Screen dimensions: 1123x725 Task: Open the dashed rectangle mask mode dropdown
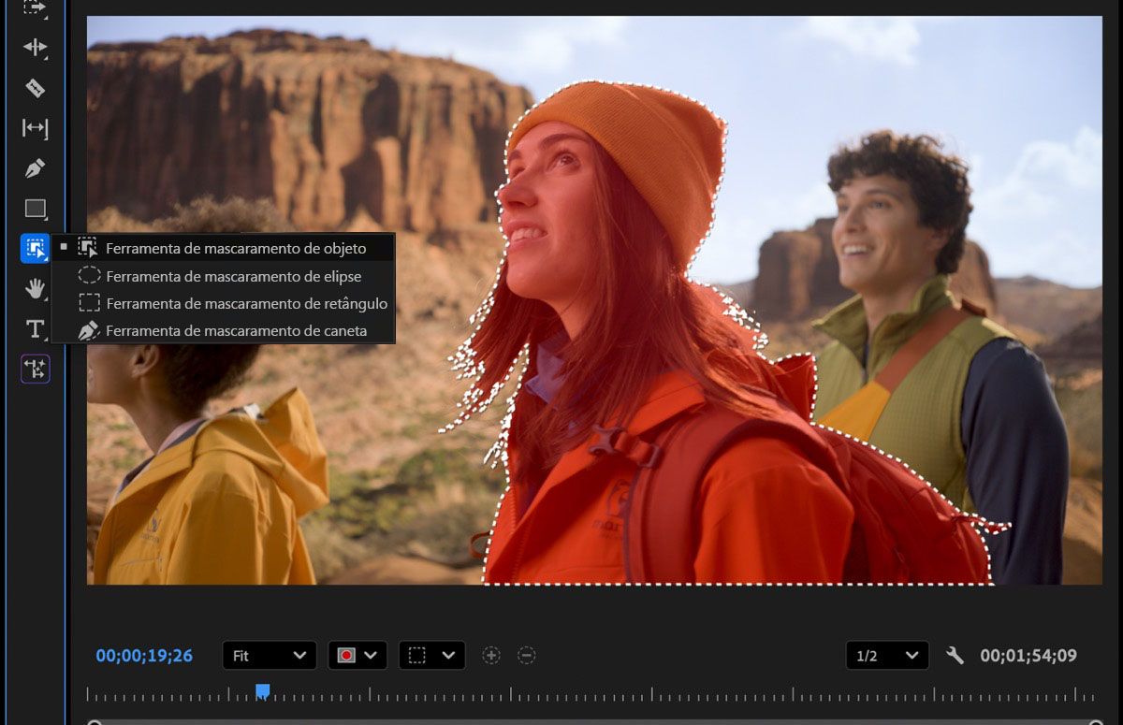pos(431,656)
